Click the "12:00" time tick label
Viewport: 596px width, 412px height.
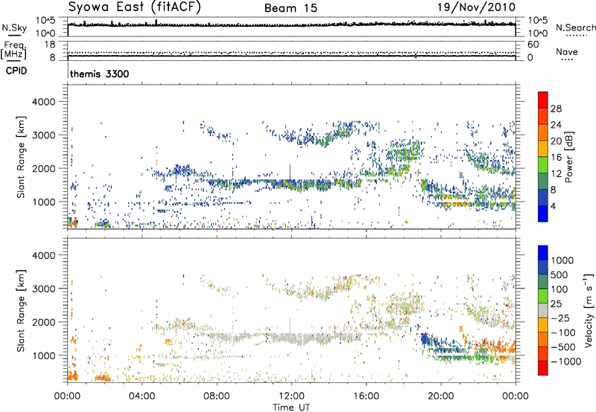tap(291, 396)
